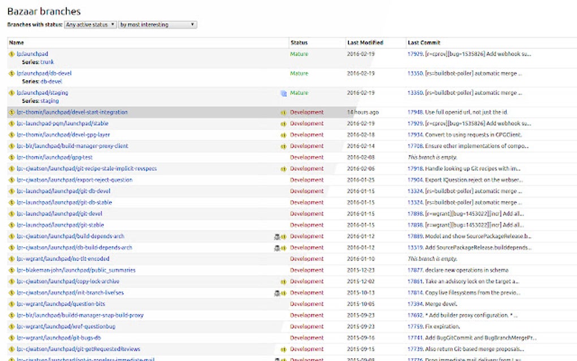Open lp:~launchpad-pqm/launchpad/stable branch
The image size is (577, 361).
pyautogui.click(x=63, y=124)
